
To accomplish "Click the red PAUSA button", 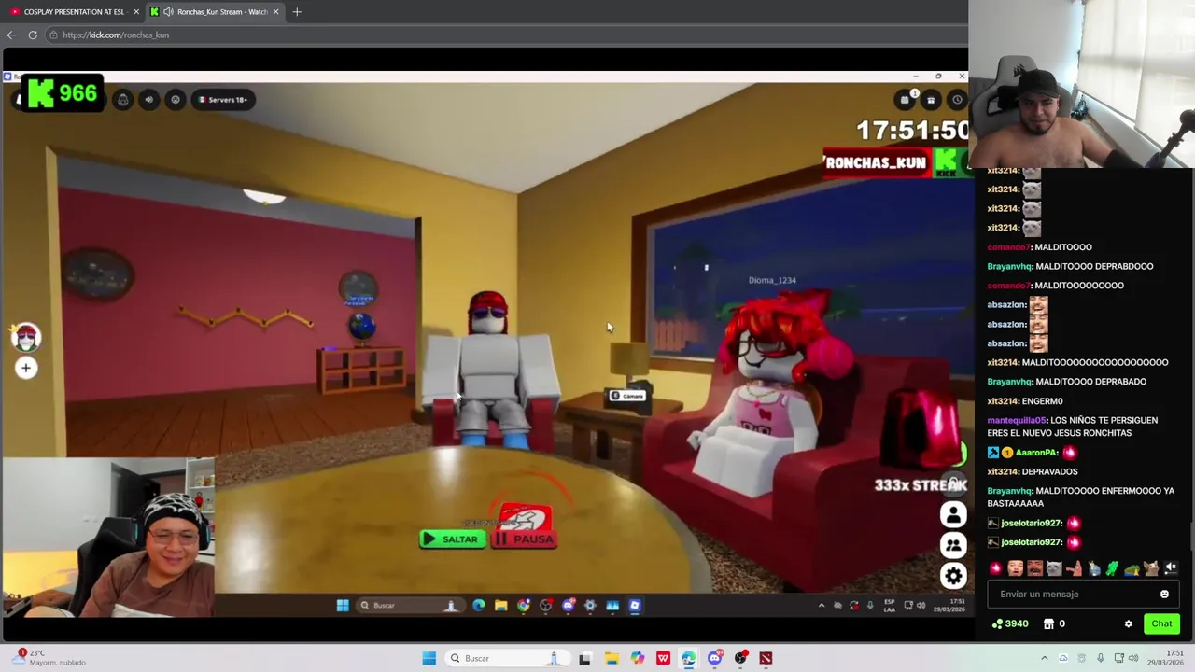I will (525, 539).
